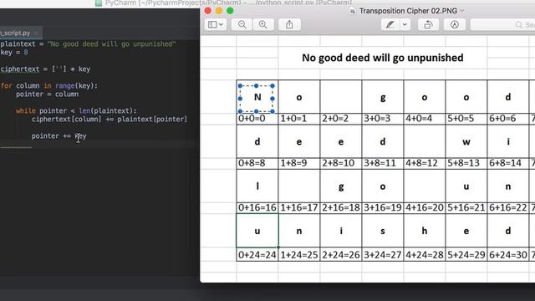Click the cell labeled 3+0=3
Viewport: 535px width, 301px height.
[x=383, y=119]
